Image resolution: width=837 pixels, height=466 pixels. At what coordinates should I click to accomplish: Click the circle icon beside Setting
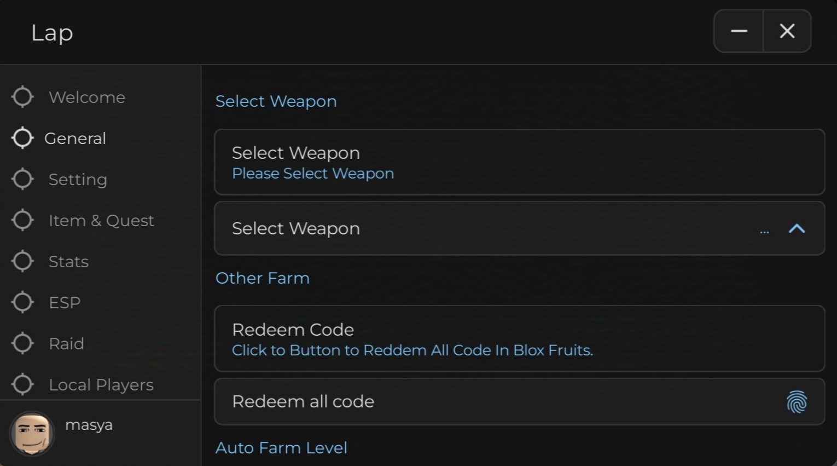tap(22, 179)
